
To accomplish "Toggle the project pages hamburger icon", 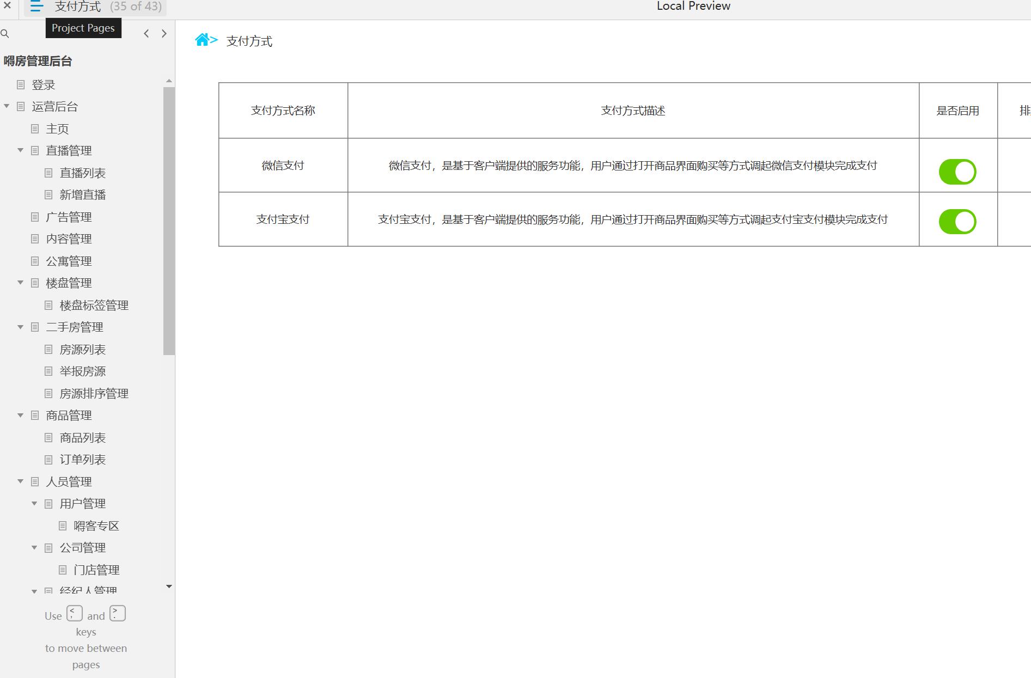I will pyautogui.click(x=36, y=7).
